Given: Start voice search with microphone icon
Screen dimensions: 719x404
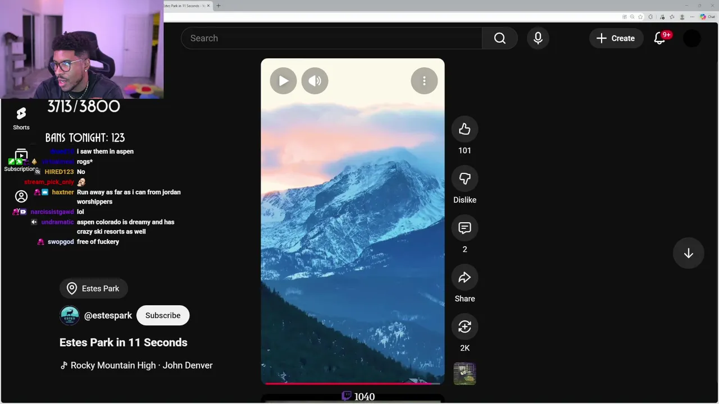Looking at the screenshot, I should coord(538,38).
